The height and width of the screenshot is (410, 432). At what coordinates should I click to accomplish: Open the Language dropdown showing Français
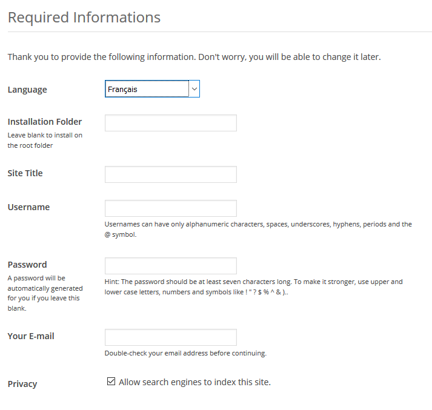click(x=152, y=88)
